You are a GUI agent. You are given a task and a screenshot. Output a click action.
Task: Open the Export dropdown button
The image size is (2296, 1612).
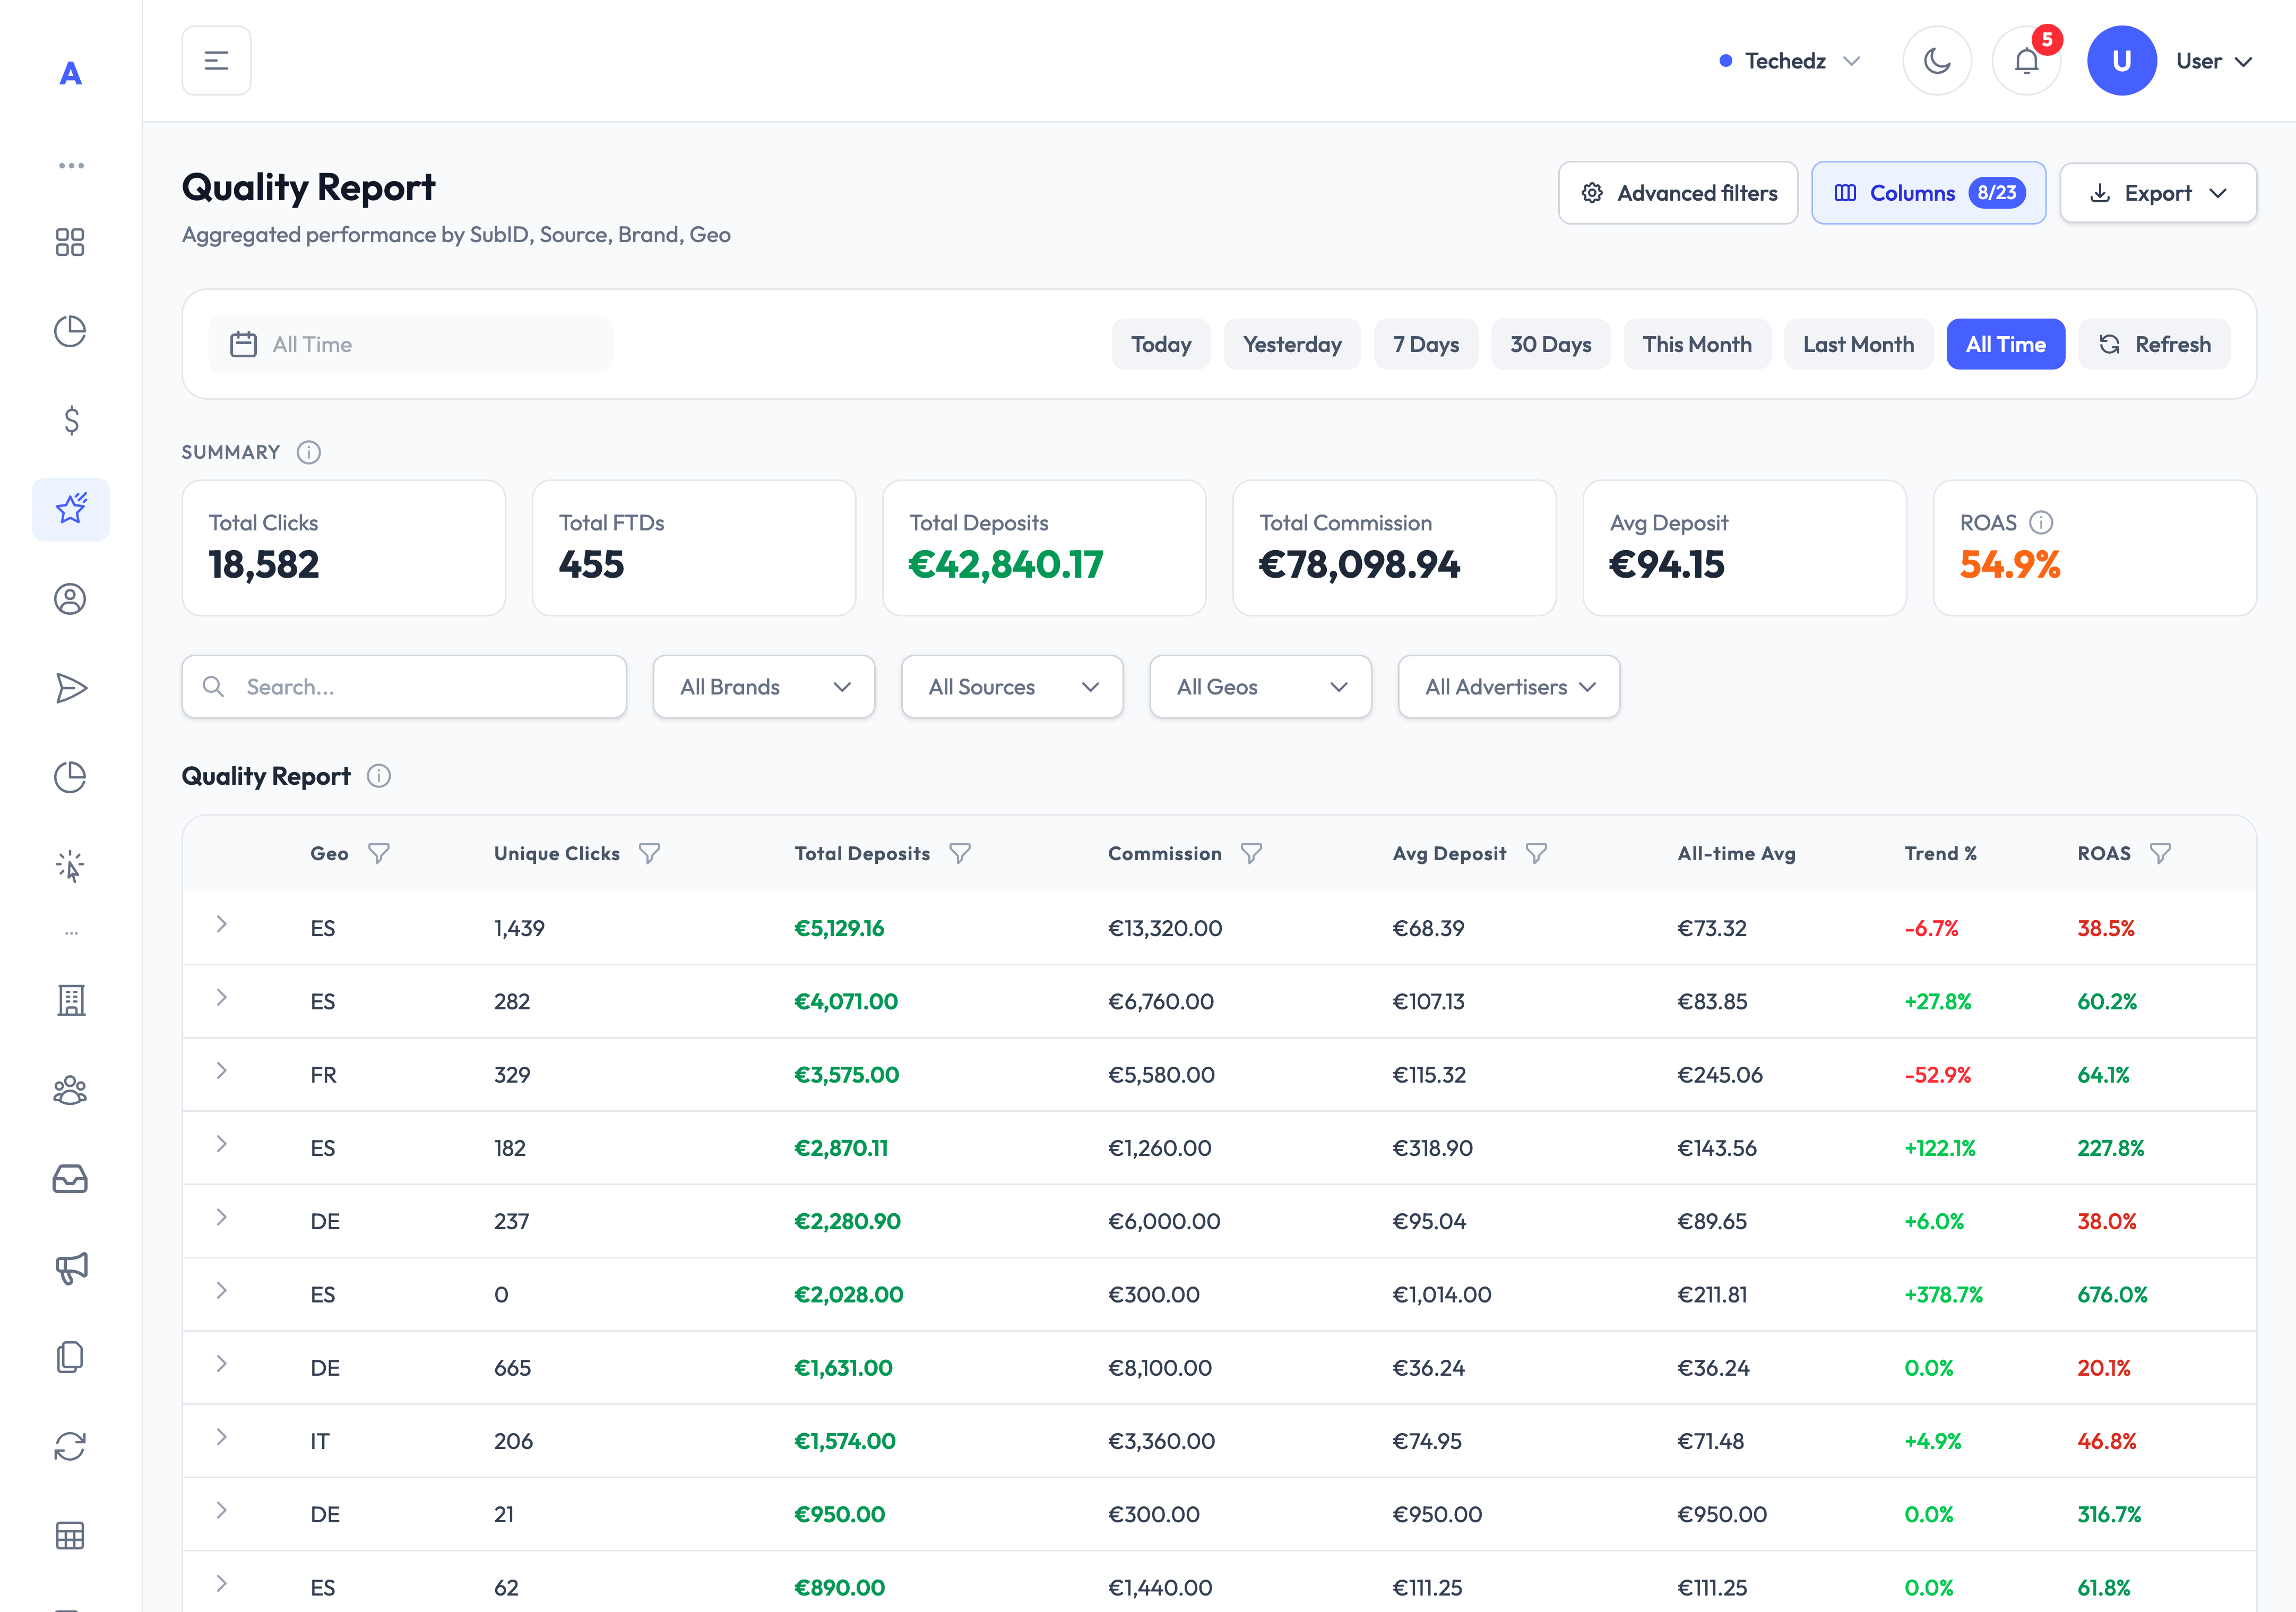2158,193
